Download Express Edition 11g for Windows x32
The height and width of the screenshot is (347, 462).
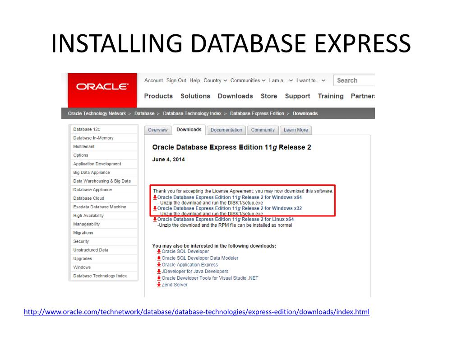click(230, 208)
